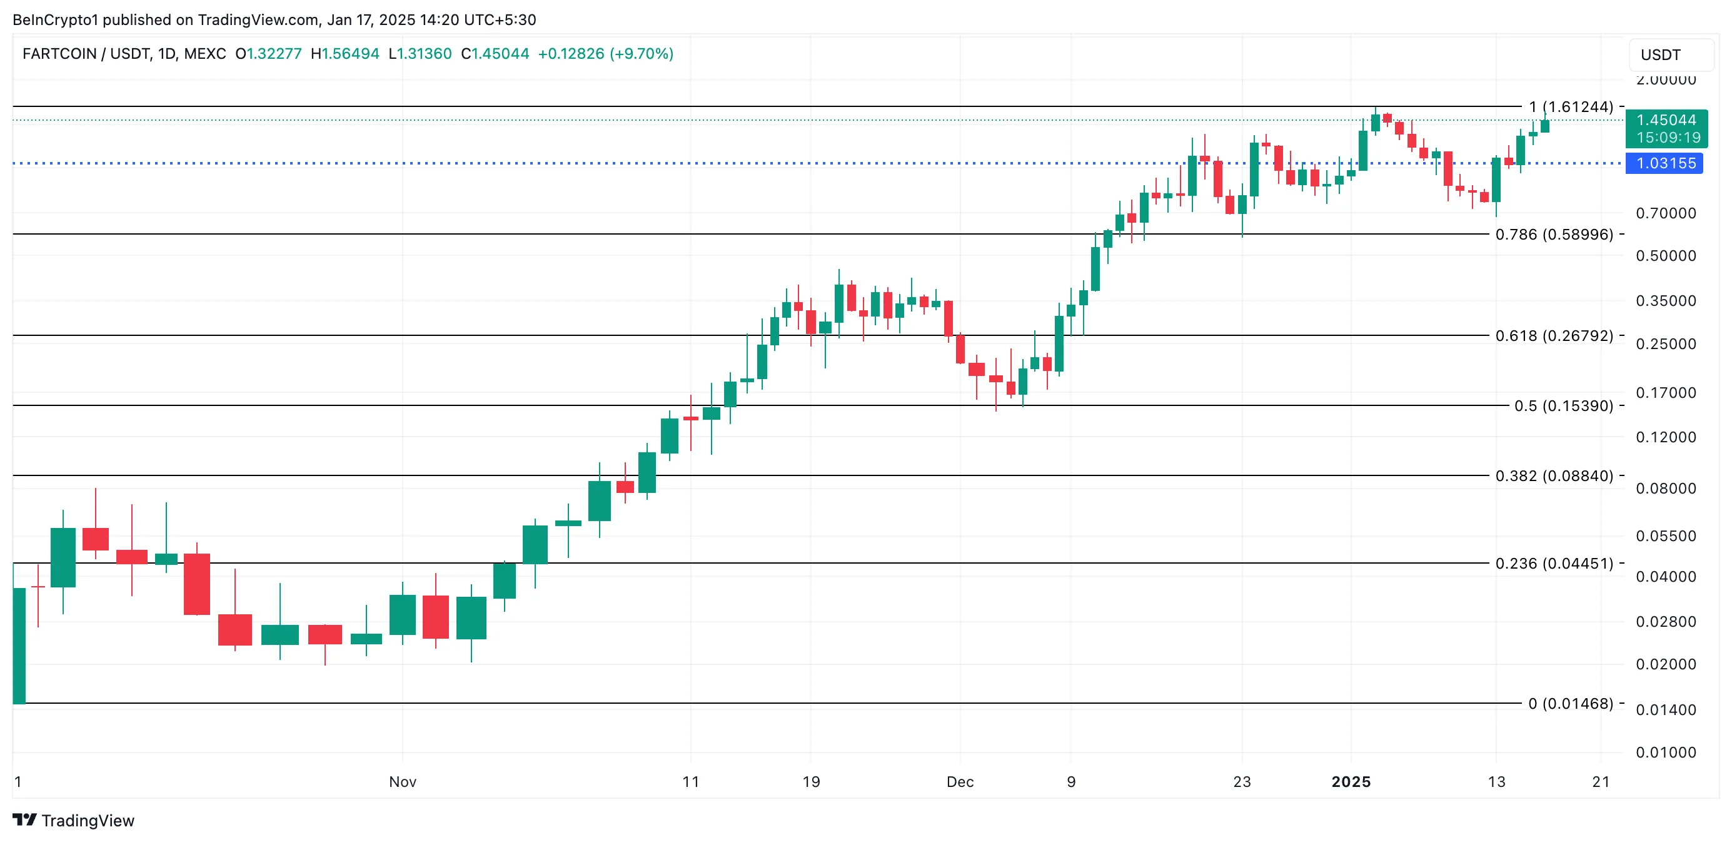Click the green current price label 1.45044
Image resolution: width=1732 pixels, height=842 pixels.
[1666, 120]
